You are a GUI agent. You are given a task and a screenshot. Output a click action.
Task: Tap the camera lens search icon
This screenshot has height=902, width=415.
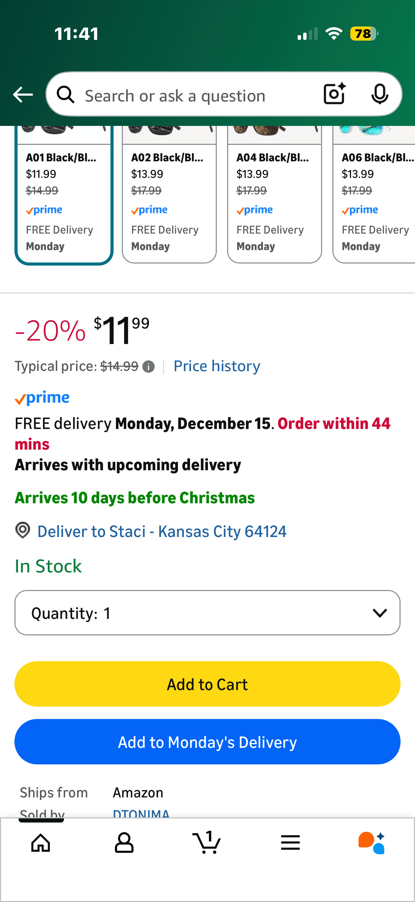[x=334, y=94]
